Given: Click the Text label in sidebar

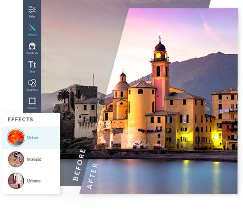Looking at the screenshot, I should pyautogui.click(x=32, y=71).
